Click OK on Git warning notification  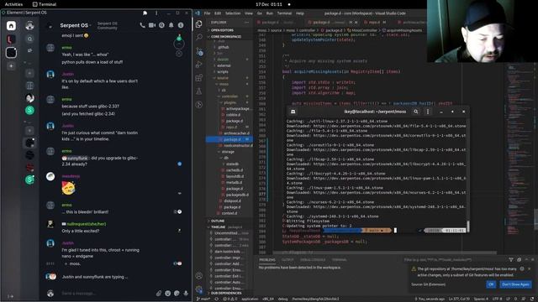click(491, 284)
